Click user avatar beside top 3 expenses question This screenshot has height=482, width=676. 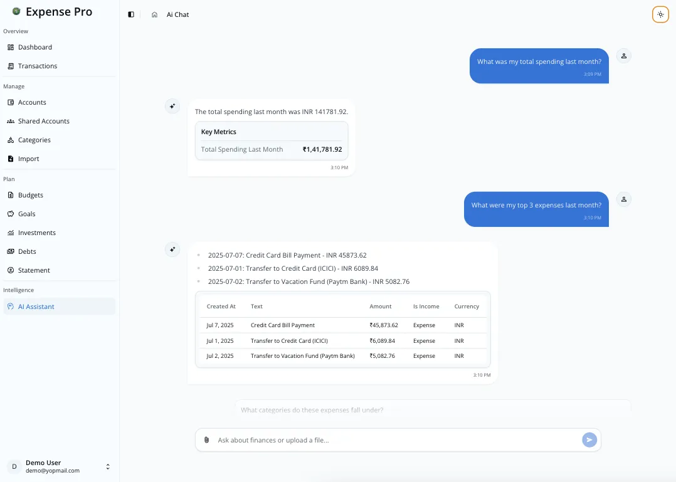click(x=624, y=199)
